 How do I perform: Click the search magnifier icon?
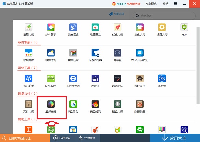(137, 16)
